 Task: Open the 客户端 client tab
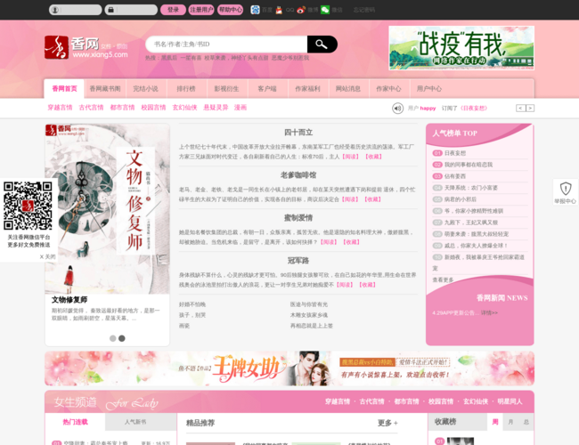click(x=267, y=89)
